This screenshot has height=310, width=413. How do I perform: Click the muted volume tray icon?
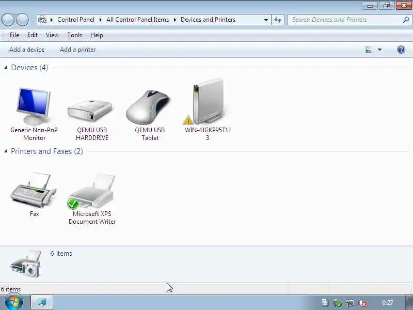tap(362, 303)
